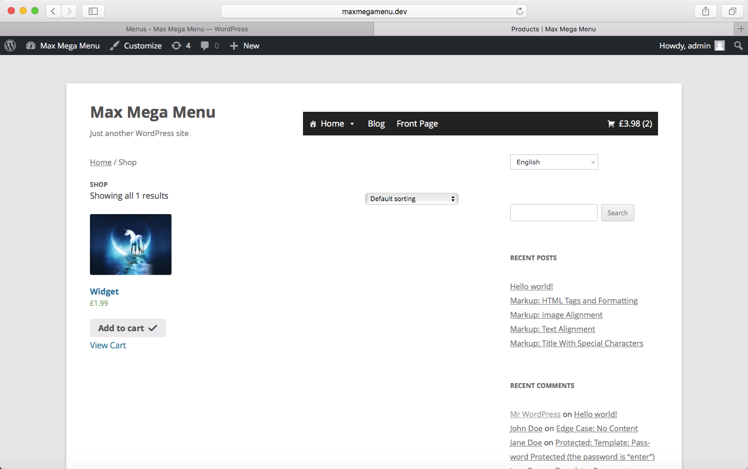Screen dimensions: 748x469
Task: Click the John Doe commenter name
Action: click(x=526, y=428)
